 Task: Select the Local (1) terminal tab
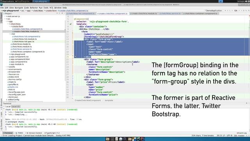pos(16,107)
